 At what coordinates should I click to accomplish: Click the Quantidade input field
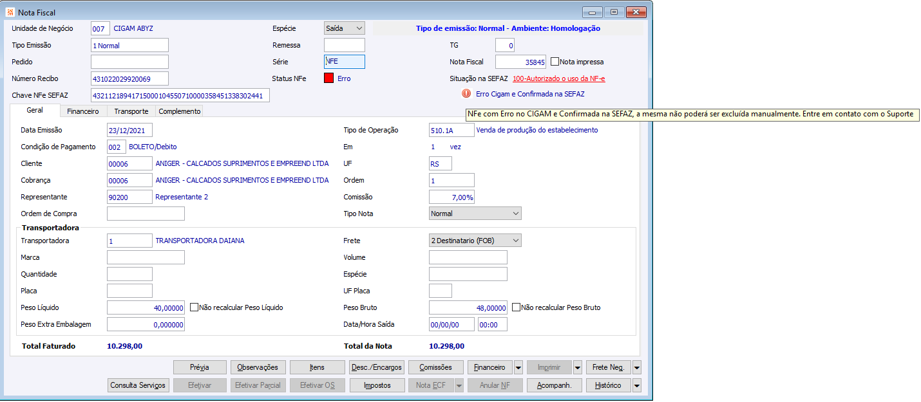(x=130, y=274)
